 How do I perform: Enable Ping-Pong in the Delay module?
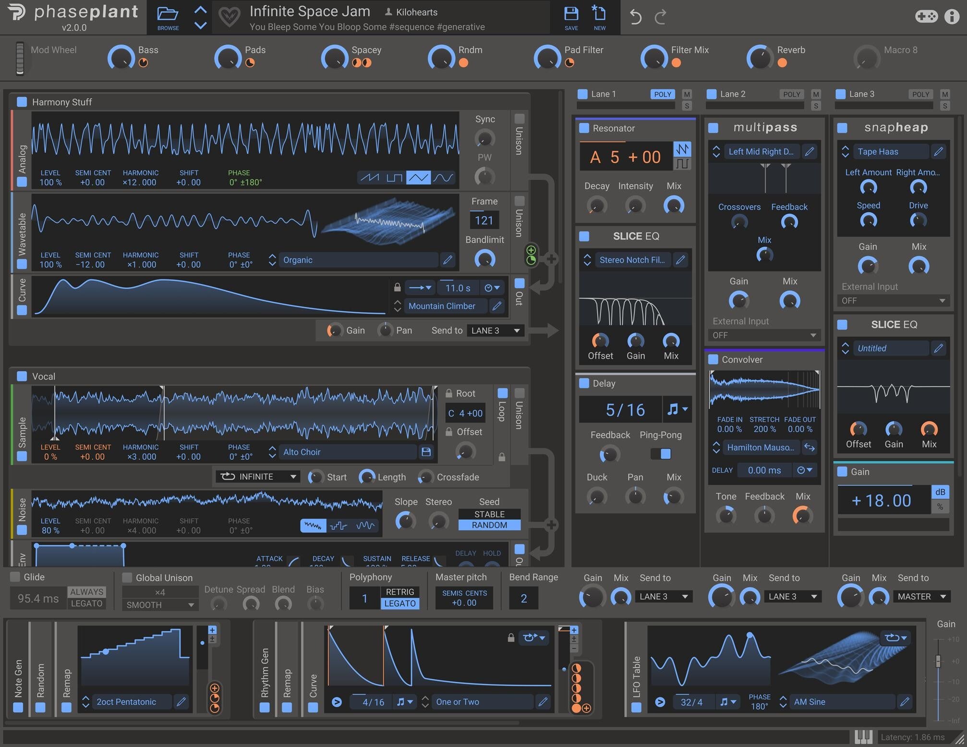pos(661,453)
